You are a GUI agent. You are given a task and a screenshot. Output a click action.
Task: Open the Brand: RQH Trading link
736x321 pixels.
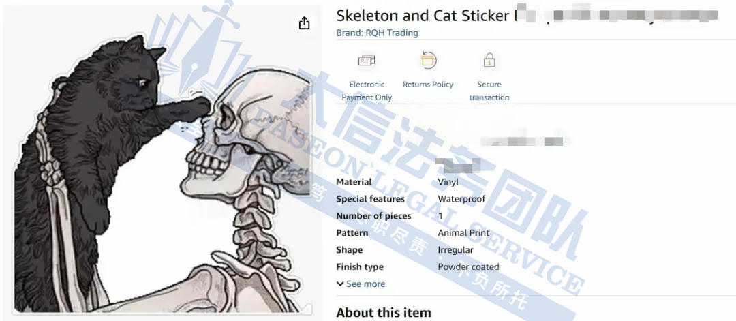click(378, 33)
